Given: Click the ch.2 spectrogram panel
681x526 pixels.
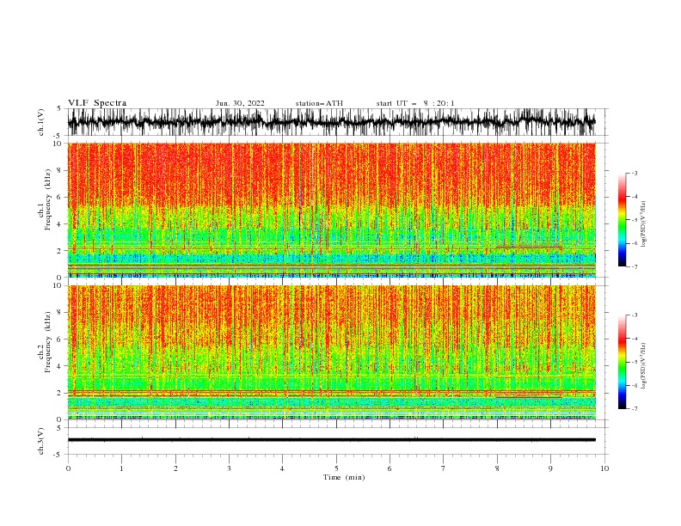Looking at the screenshot, I should 332,352.
